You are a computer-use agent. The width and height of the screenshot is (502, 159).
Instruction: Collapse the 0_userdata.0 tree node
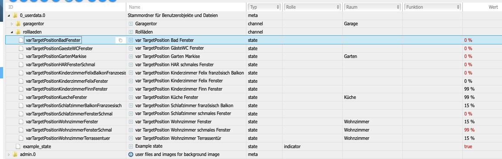pyautogui.click(x=9, y=15)
